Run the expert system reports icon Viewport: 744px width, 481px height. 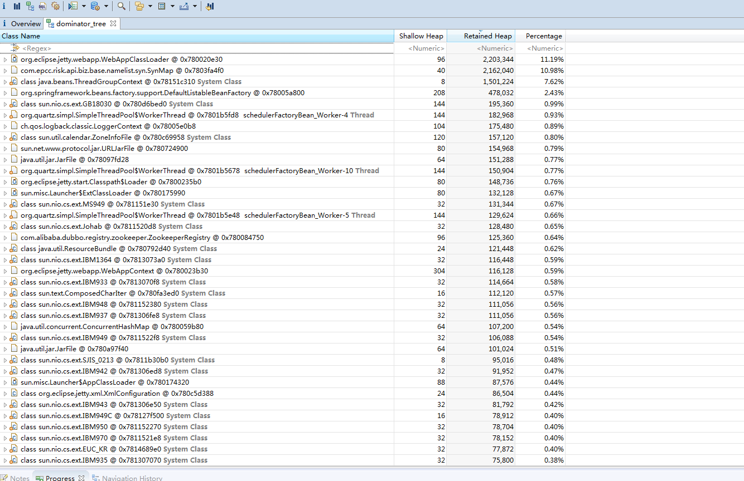[73, 6]
